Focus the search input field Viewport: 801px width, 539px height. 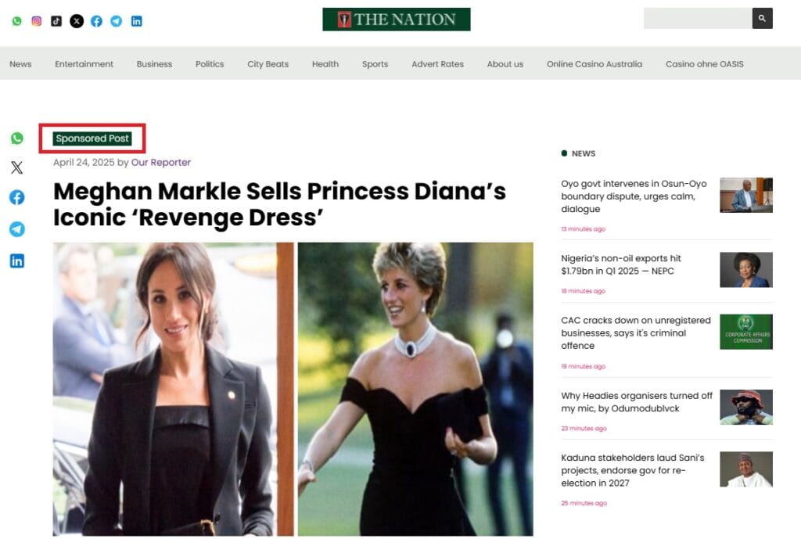[x=697, y=18]
